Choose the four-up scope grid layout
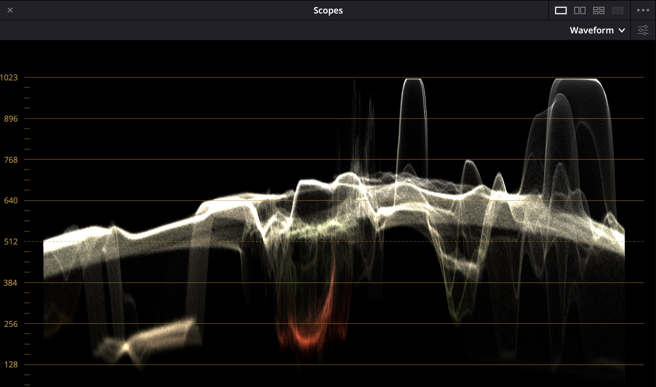 (598, 10)
